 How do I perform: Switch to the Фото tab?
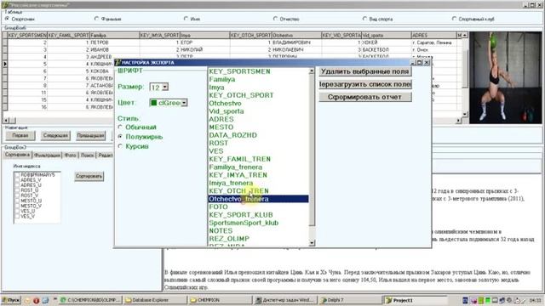[70, 156]
